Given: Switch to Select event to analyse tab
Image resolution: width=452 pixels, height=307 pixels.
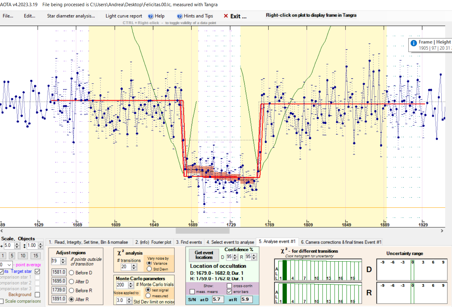Looking at the screenshot, I should (230, 242).
